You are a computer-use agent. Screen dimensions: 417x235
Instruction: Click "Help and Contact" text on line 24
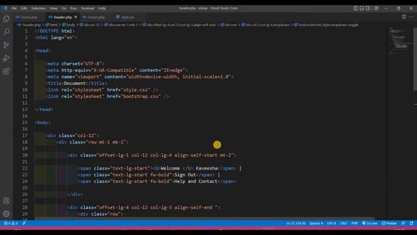(x=195, y=181)
